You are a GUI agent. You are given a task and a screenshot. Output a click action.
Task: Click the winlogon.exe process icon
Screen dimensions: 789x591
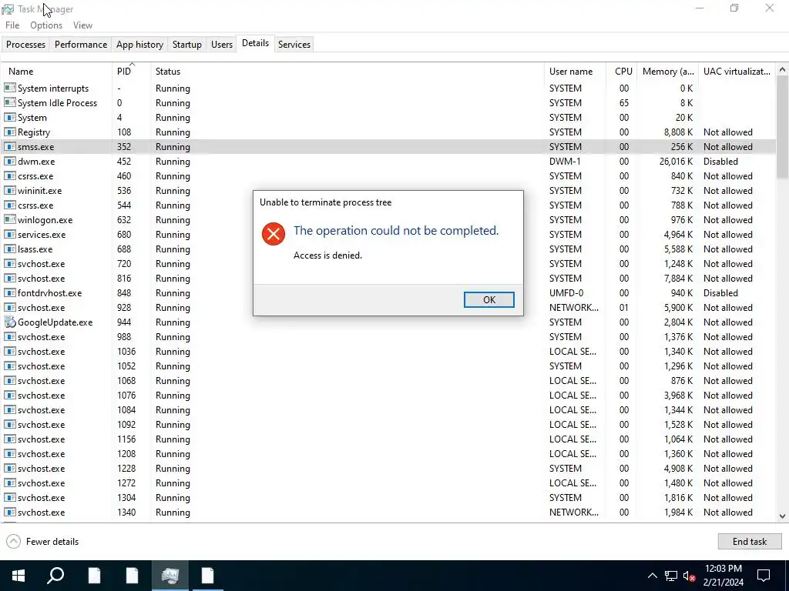pos(9,219)
